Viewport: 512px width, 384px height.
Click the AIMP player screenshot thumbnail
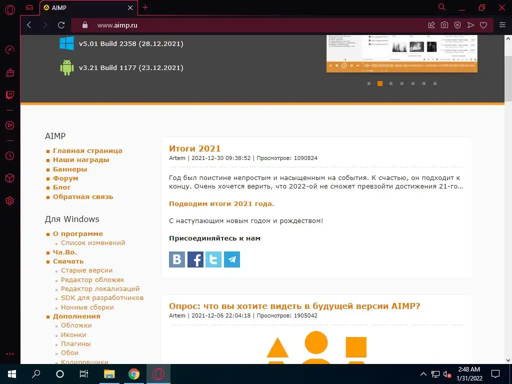[402, 53]
